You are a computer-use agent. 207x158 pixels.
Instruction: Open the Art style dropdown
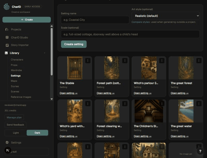[166, 16]
